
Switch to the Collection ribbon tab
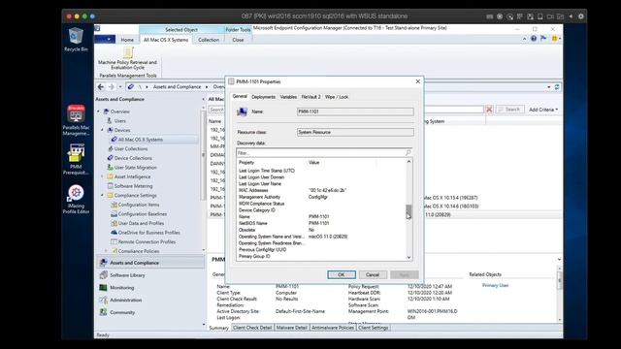[x=209, y=40]
